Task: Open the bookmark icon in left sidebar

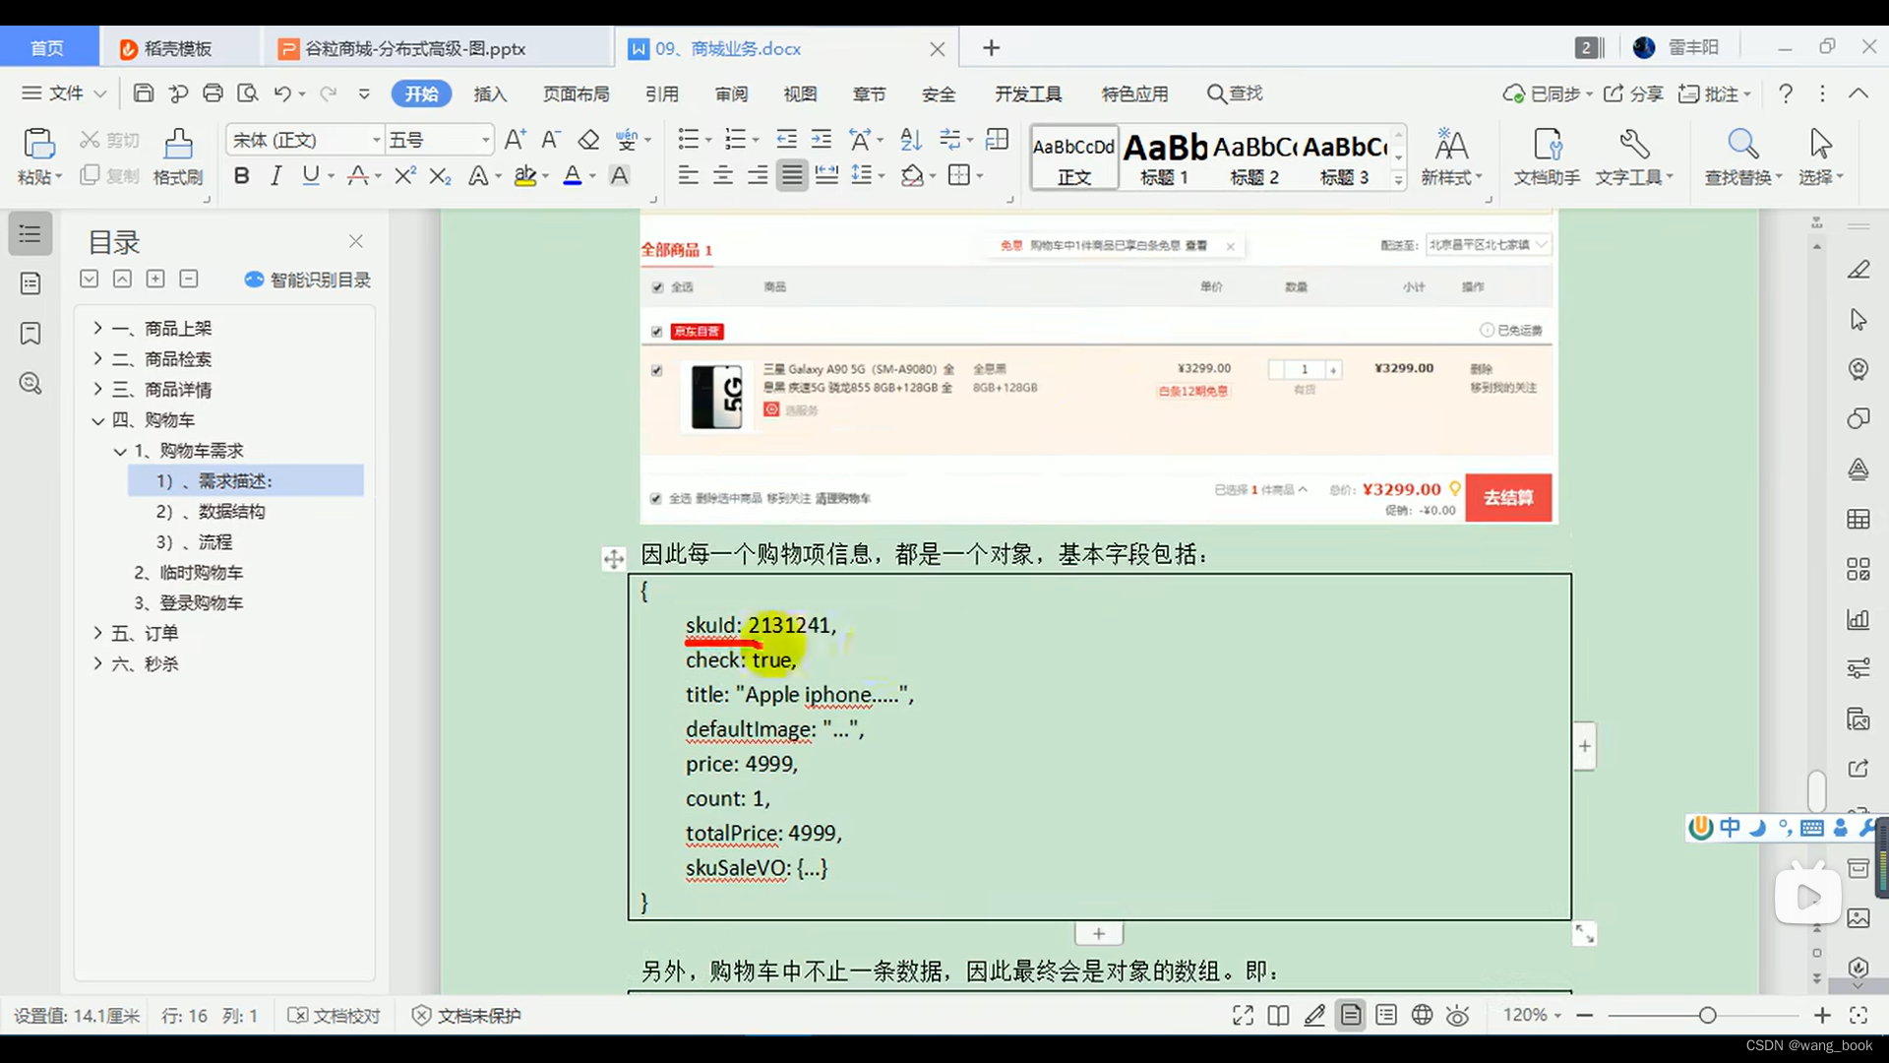Action: coord(30,334)
